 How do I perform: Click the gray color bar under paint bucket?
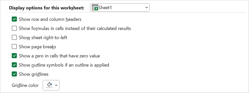tap(49, 87)
